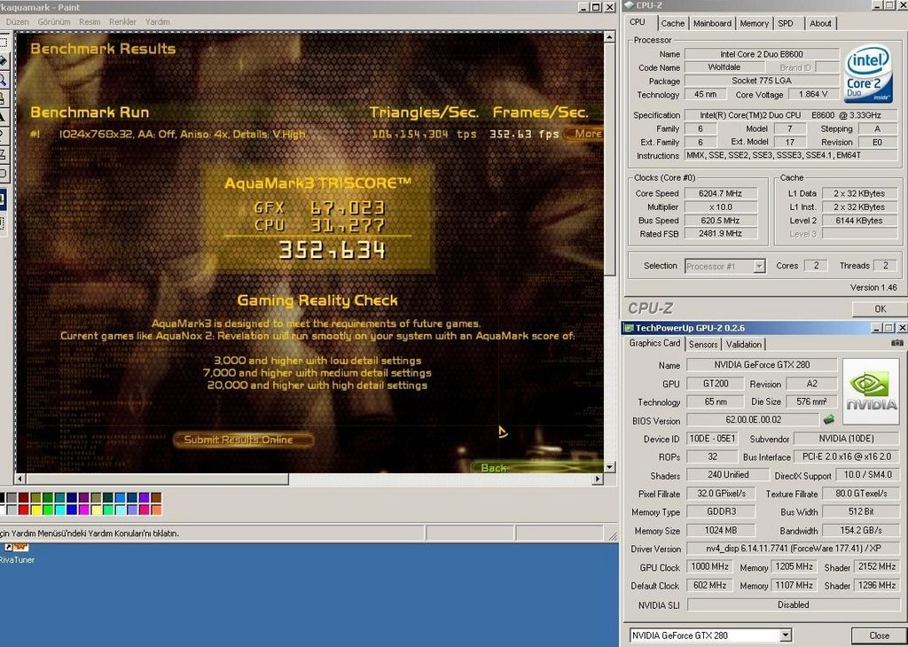Click the Core Voltage value 1.864 V
Viewport: 908px width, 647px height.
pos(813,94)
